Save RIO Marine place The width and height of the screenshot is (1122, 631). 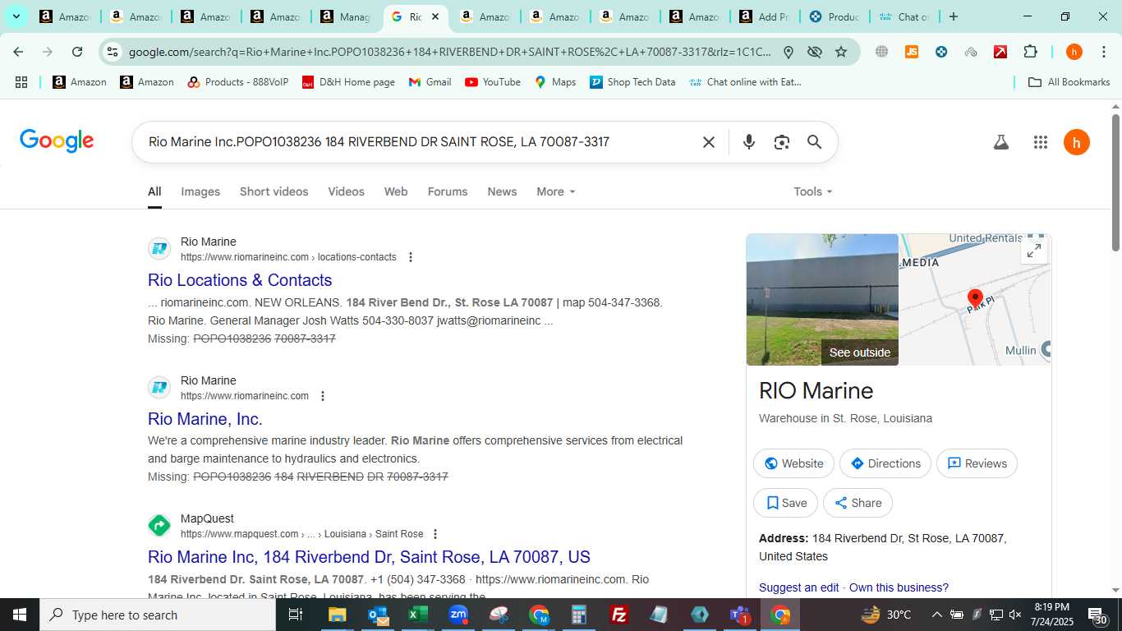click(785, 503)
